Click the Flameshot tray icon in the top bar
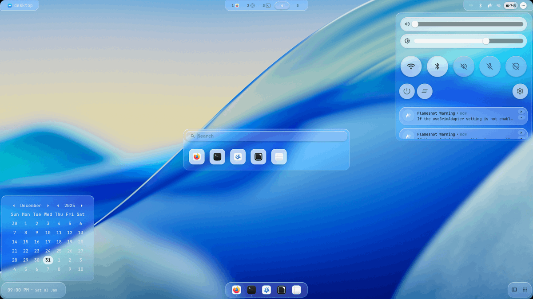Image resolution: width=533 pixels, height=299 pixels. click(x=489, y=6)
